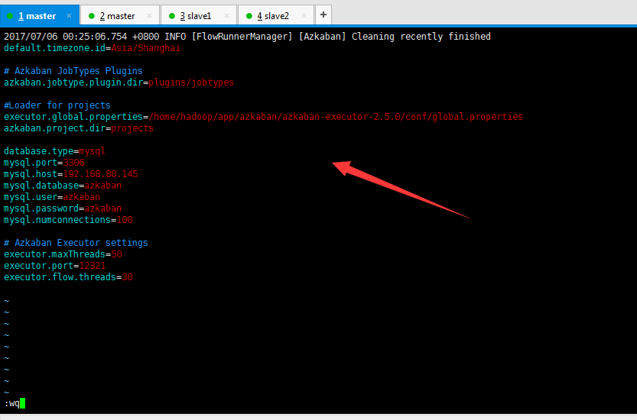Click the 'database.type=mysql' line
Image resolution: width=637 pixels, height=420 pixels.
click(x=54, y=151)
